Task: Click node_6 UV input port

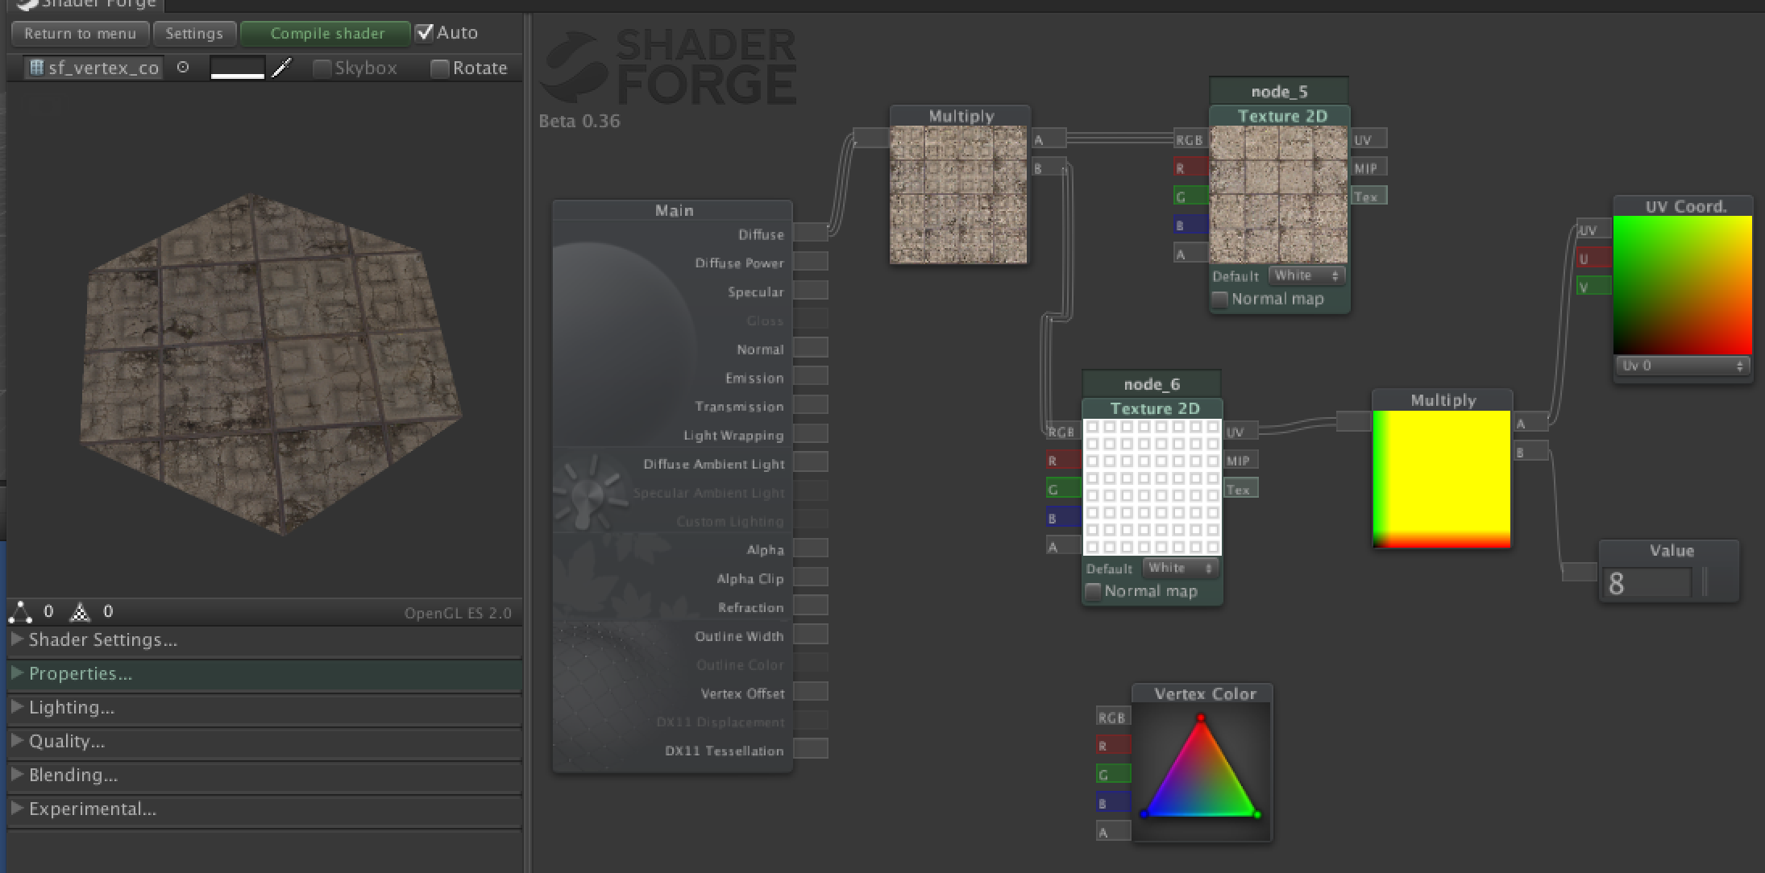Action: click(x=1240, y=432)
